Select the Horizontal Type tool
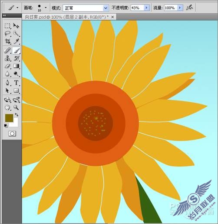The width and height of the screenshot is (218, 224). coord(16,83)
